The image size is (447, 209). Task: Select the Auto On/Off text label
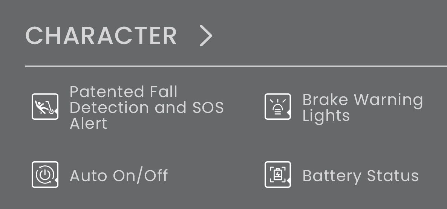click(119, 176)
